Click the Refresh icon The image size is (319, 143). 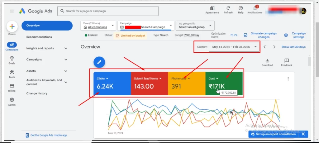pyautogui.click(x=228, y=8)
